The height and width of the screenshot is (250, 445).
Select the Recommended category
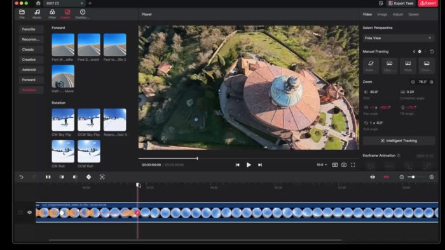coord(31,39)
